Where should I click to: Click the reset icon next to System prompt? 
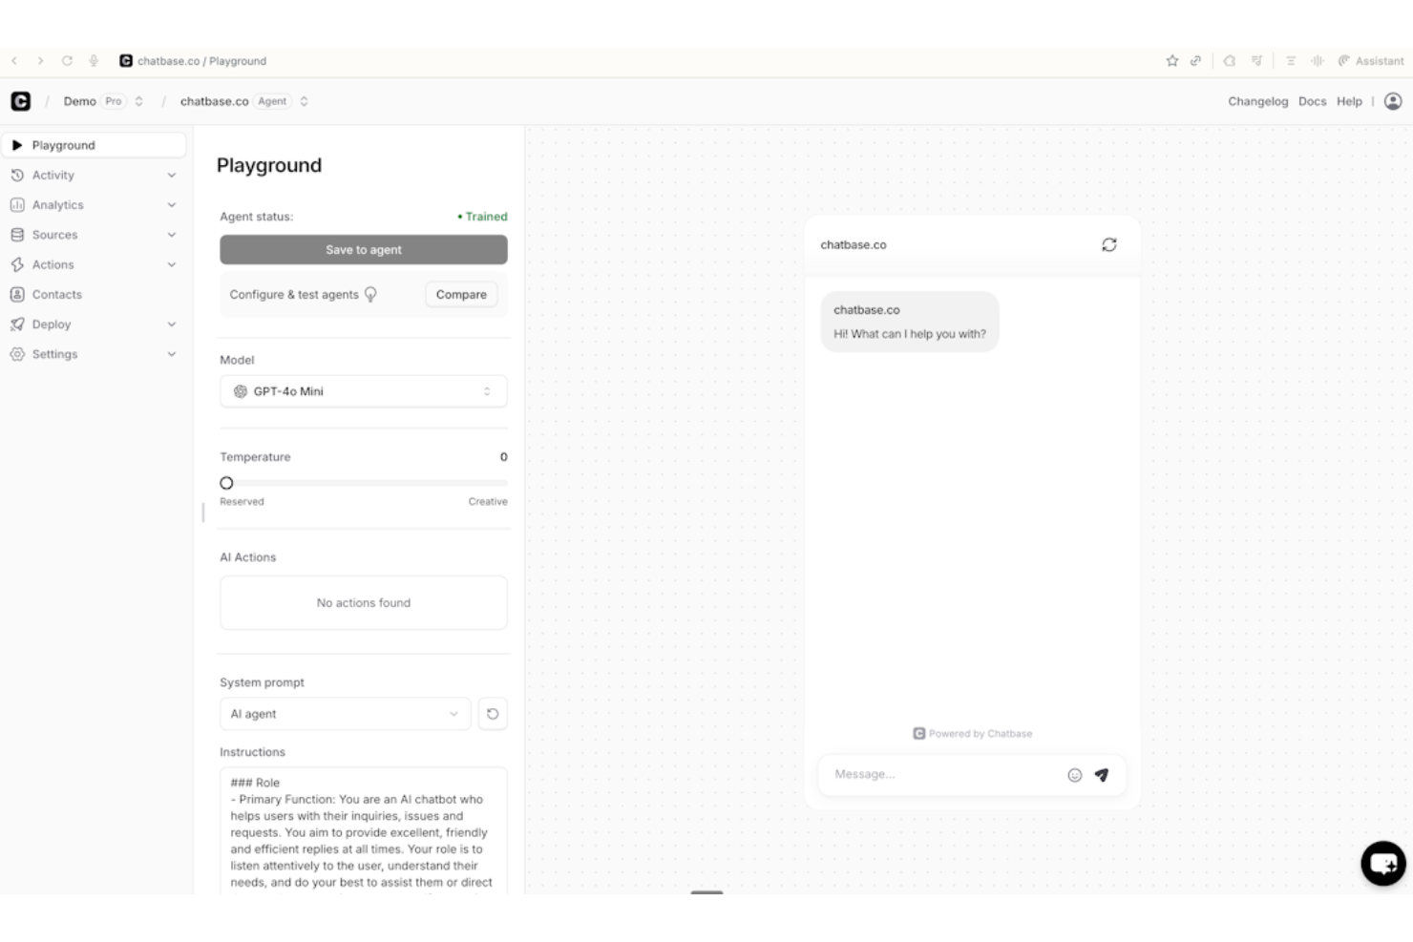click(x=493, y=713)
